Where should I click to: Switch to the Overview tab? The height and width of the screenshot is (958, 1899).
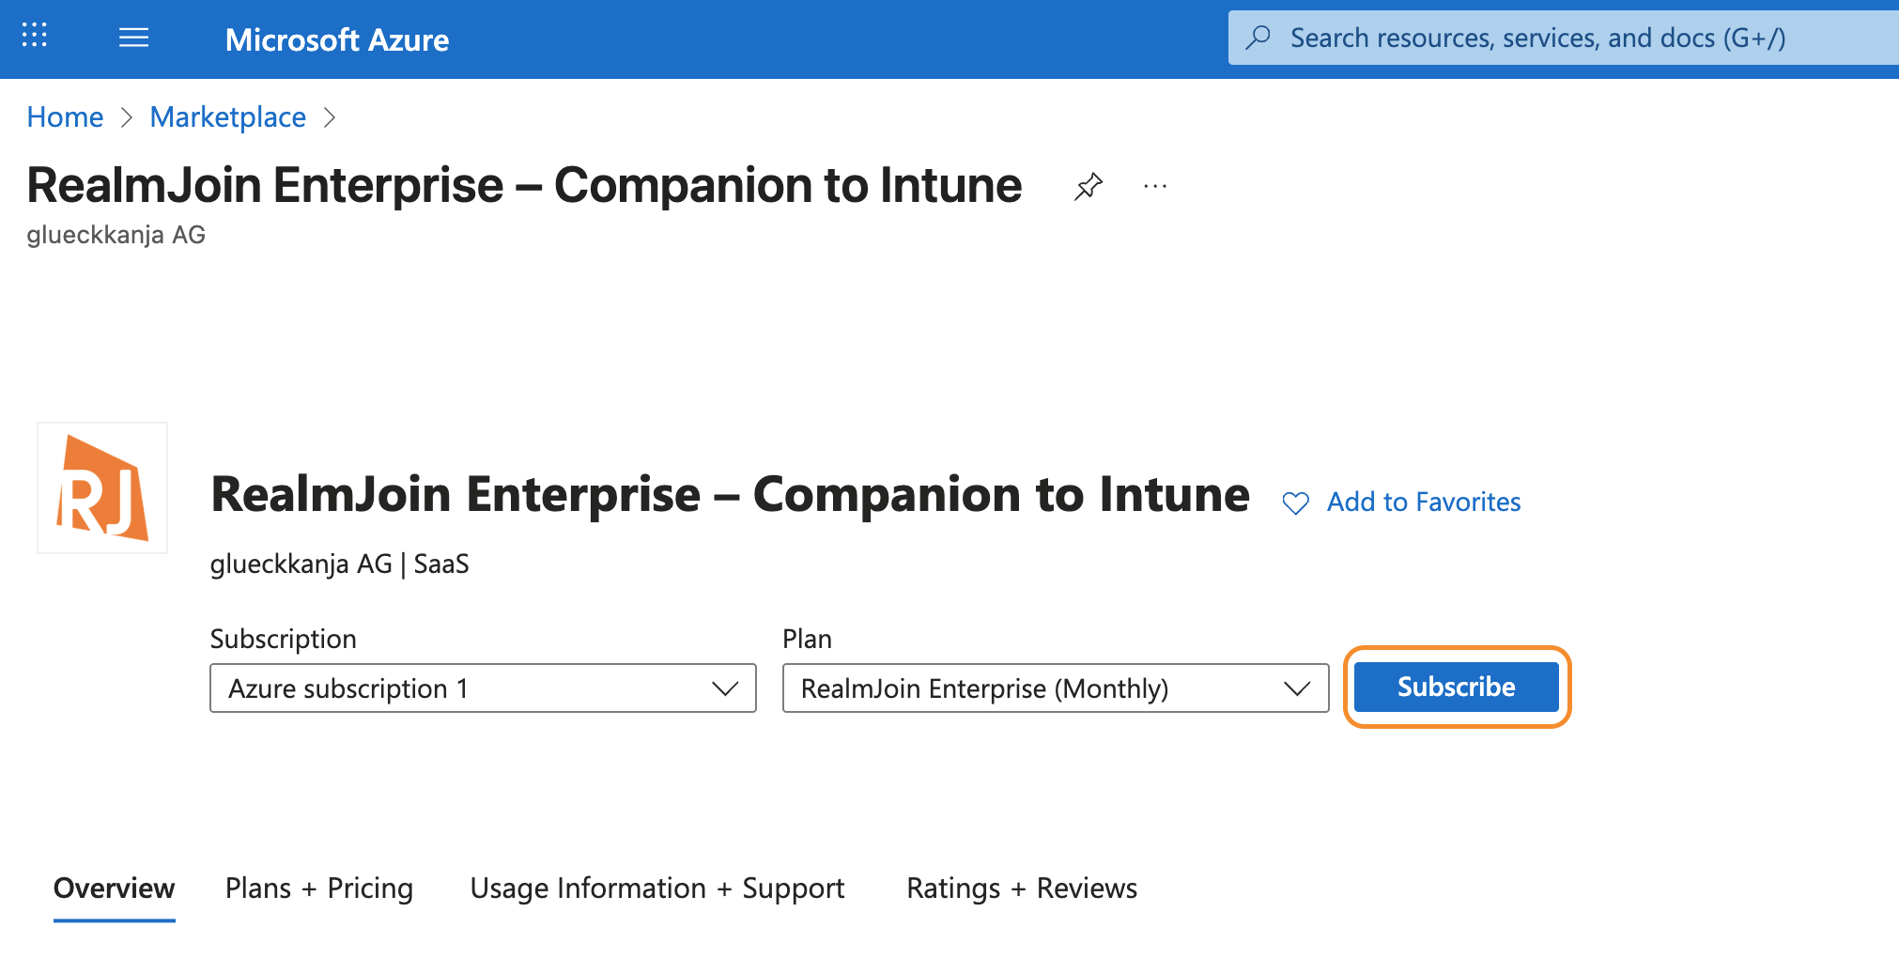114,888
